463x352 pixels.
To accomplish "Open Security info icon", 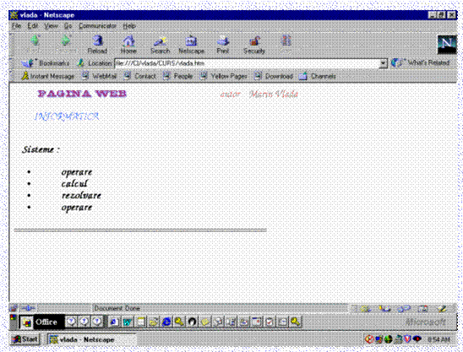I will pyautogui.click(x=254, y=44).
